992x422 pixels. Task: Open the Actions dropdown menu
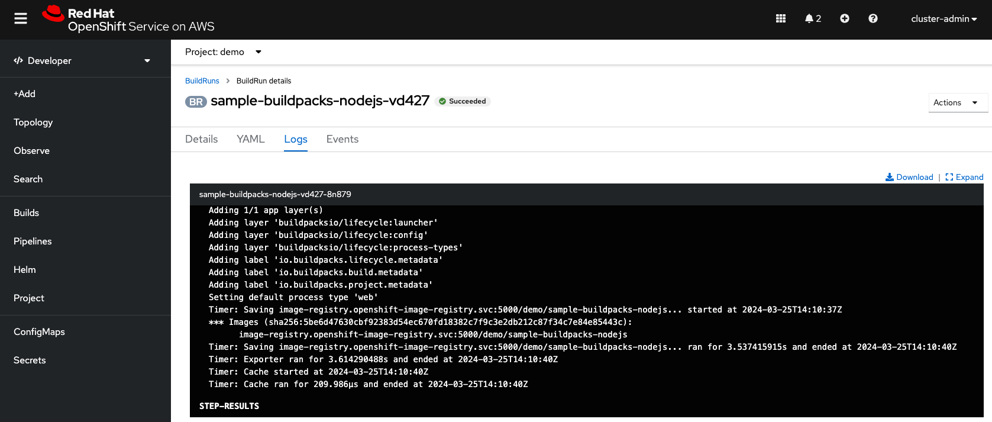tap(957, 102)
